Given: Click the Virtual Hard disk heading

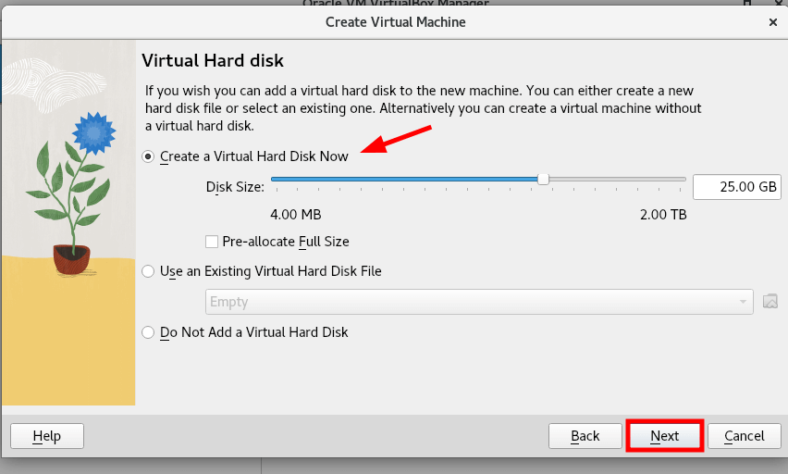Looking at the screenshot, I should click(212, 61).
